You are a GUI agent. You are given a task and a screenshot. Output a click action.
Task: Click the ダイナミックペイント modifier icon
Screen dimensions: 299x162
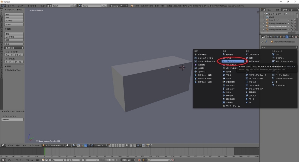[273, 61]
